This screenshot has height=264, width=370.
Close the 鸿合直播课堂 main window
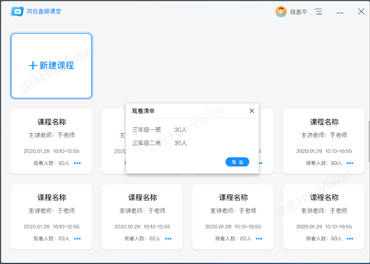tap(361, 11)
